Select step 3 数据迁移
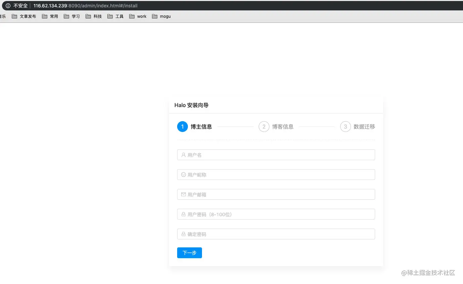The image size is (463, 284). pos(358,127)
